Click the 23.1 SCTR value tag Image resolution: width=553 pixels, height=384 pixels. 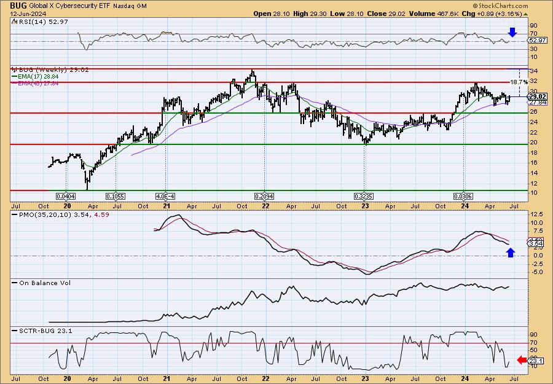(x=536, y=361)
